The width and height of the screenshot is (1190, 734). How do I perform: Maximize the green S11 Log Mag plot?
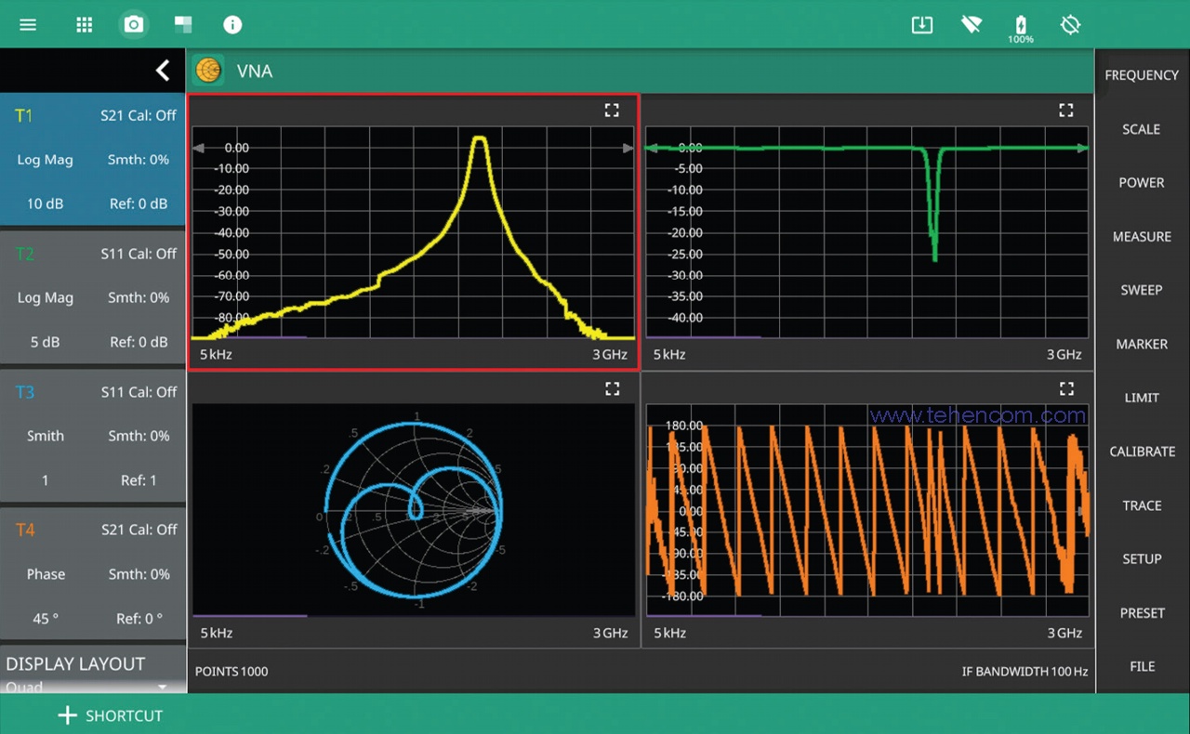[x=1066, y=111]
